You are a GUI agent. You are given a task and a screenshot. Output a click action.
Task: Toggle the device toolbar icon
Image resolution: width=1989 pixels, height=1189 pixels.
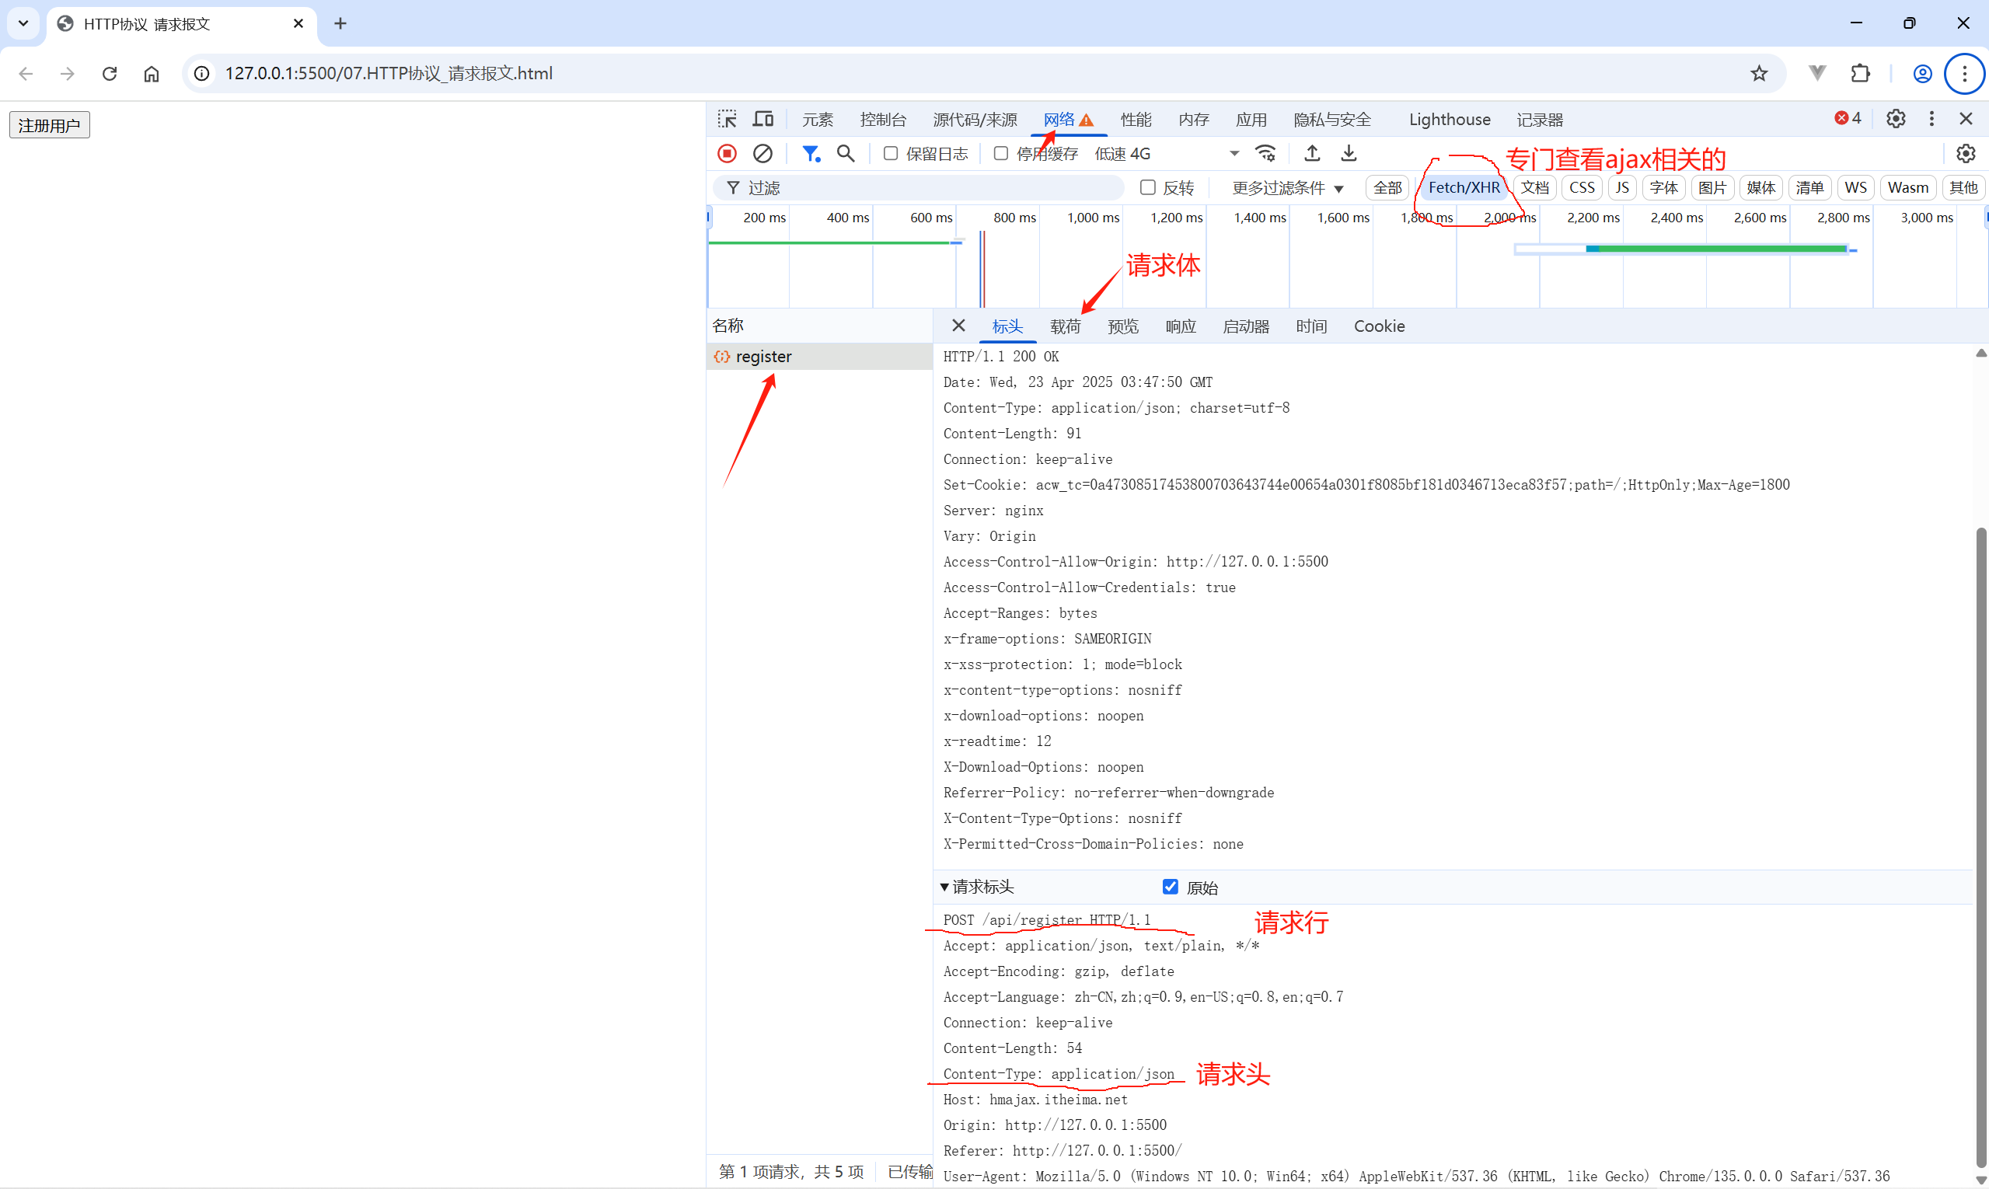763,120
